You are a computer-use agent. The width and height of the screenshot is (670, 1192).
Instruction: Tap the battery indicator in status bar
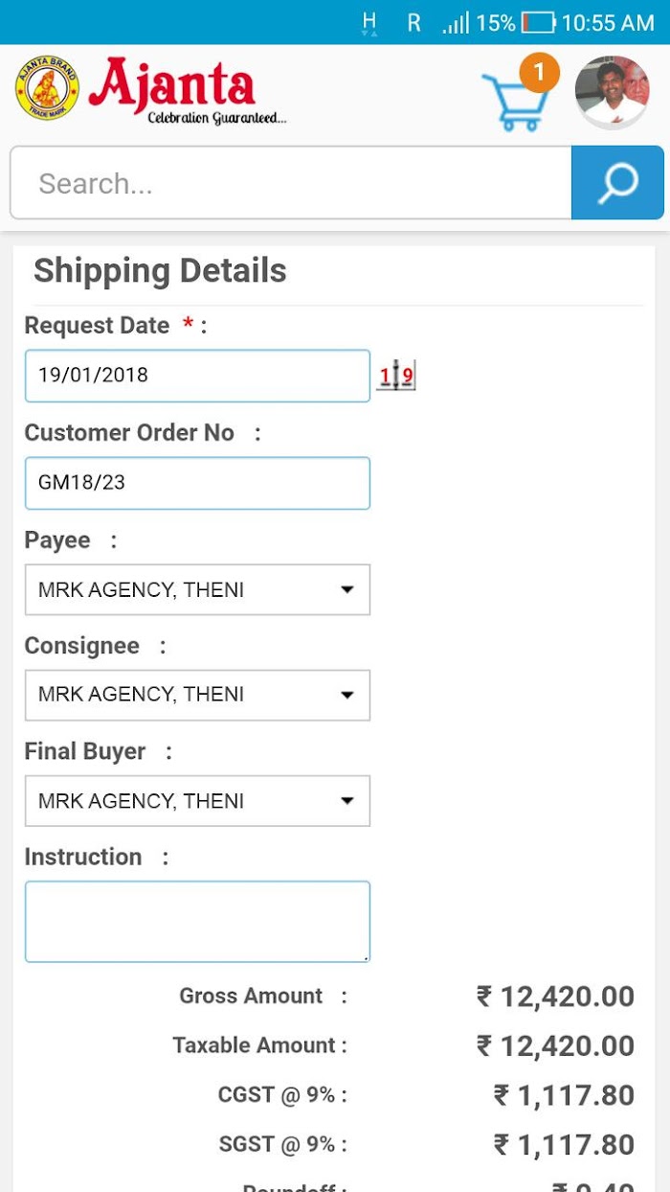click(539, 22)
